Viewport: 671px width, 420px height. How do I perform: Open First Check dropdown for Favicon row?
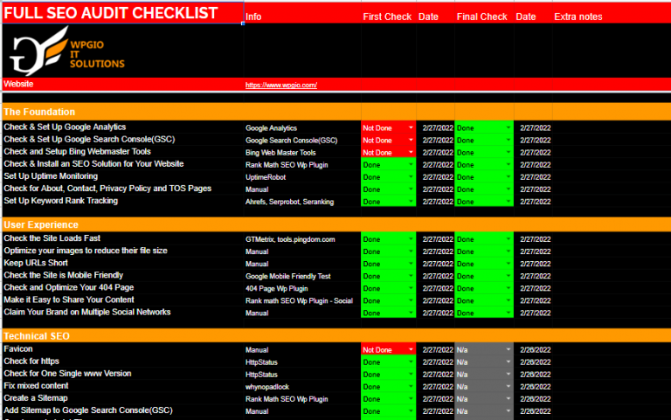coord(411,350)
